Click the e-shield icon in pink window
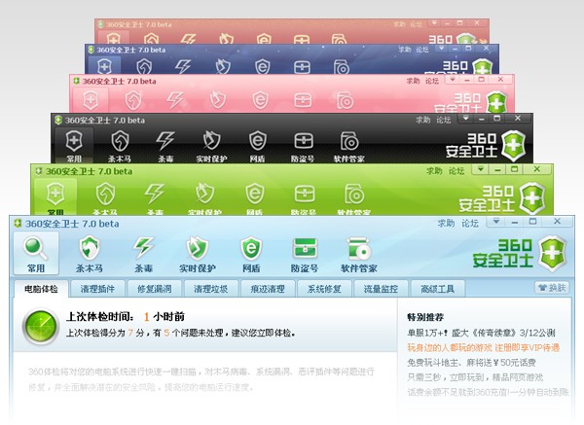This screenshot has height=425, width=584. tap(260, 100)
